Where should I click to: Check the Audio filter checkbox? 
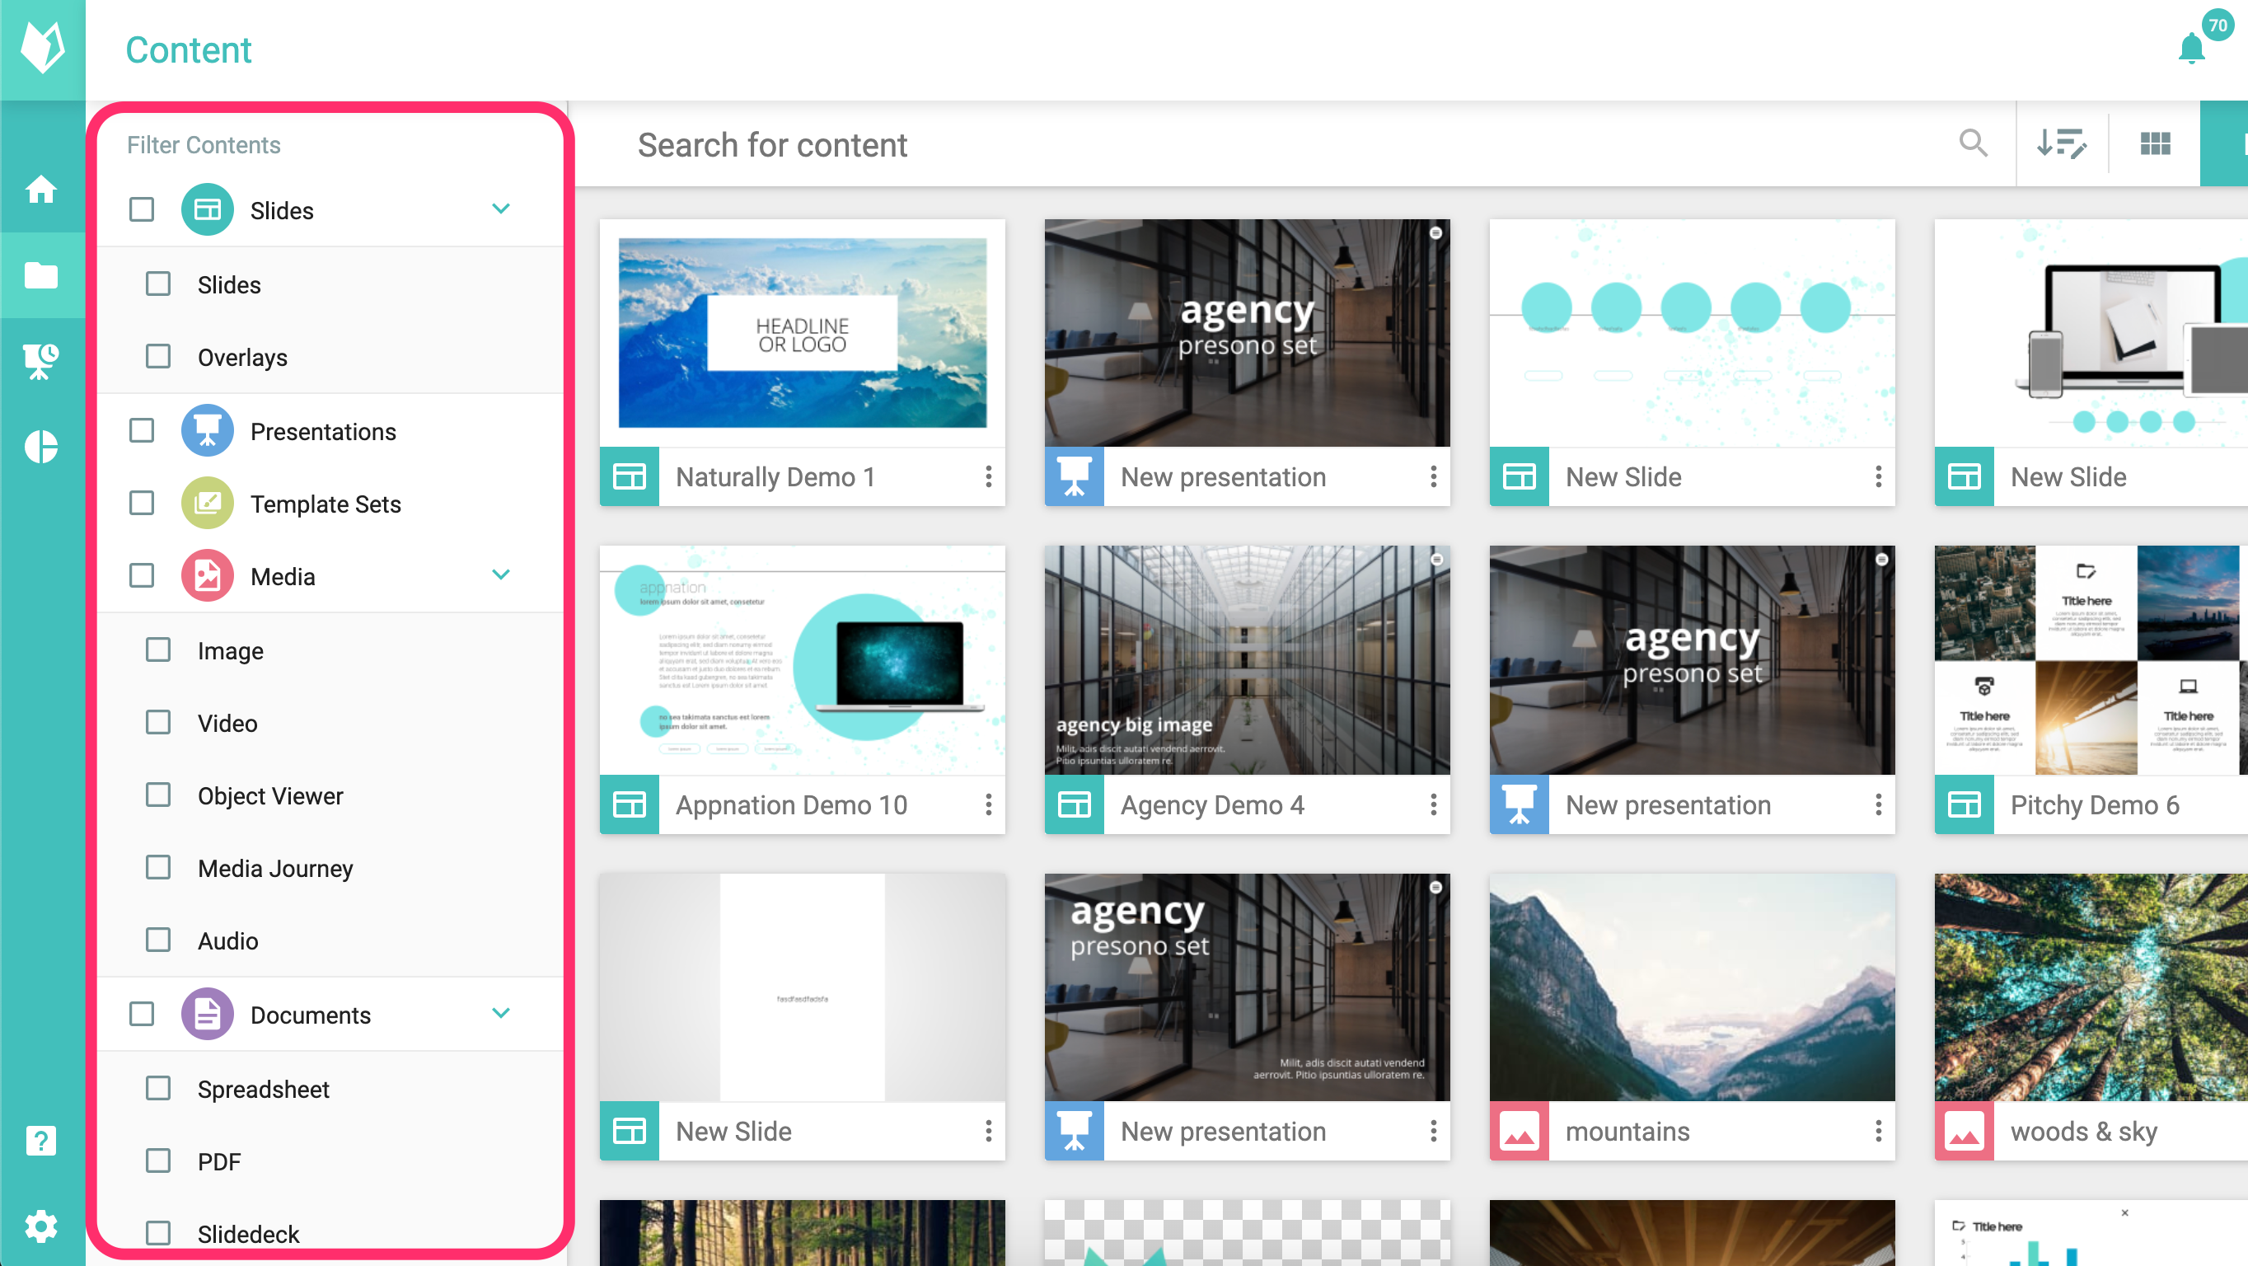[x=158, y=940]
